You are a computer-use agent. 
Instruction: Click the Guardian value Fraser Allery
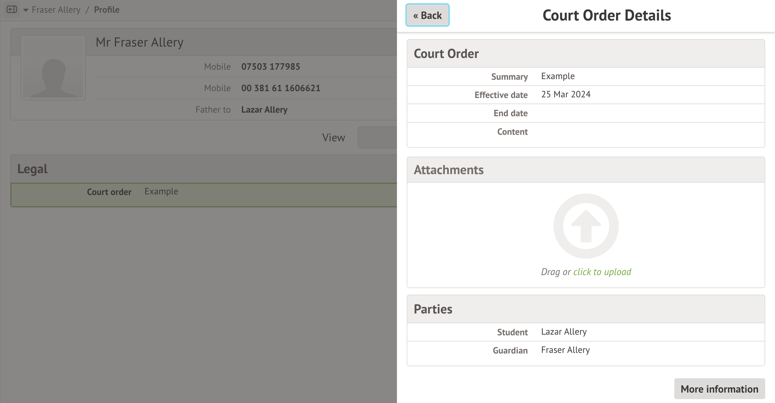coord(565,350)
